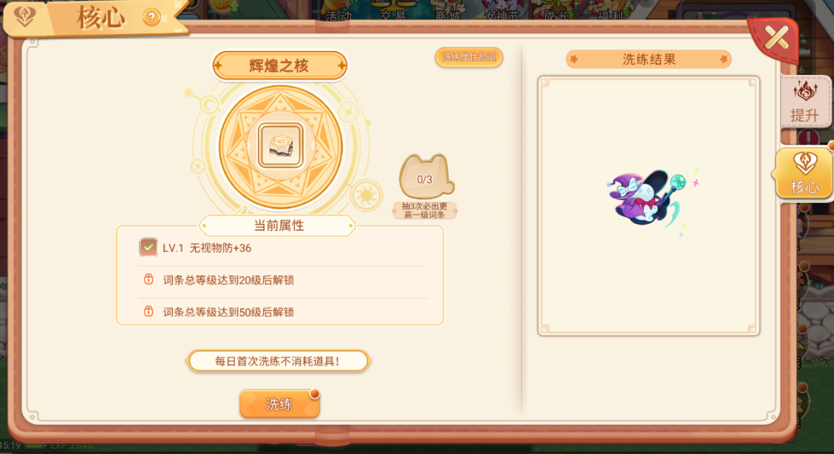Tap the cat-shaped 0/3 counter
The height and width of the screenshot is (454, 834).
coord(426,177)
